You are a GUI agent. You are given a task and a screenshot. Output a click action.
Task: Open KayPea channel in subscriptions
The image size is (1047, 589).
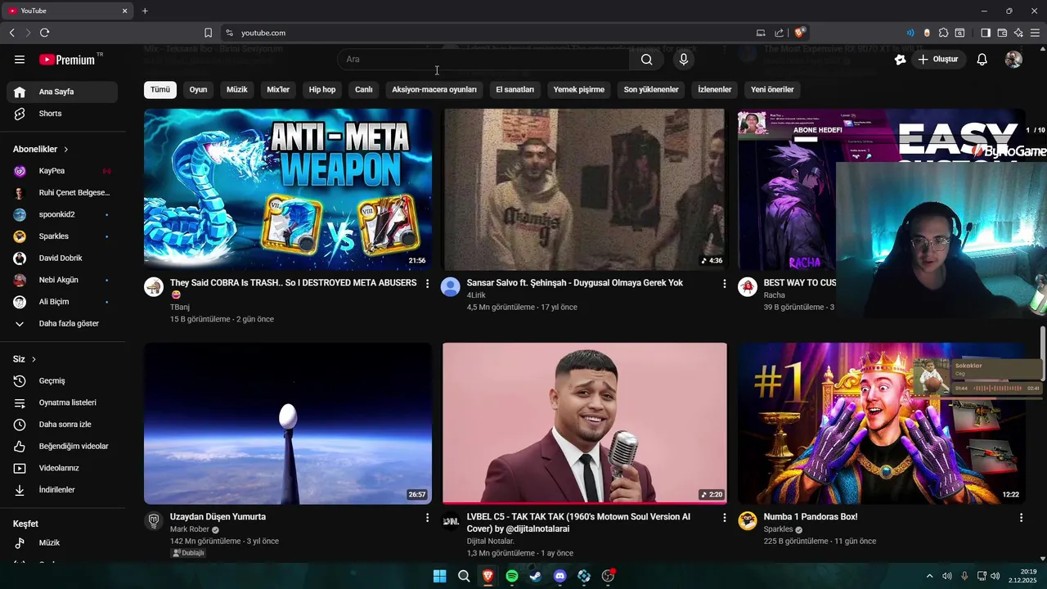pyautogui.click(x=62, y=171)
